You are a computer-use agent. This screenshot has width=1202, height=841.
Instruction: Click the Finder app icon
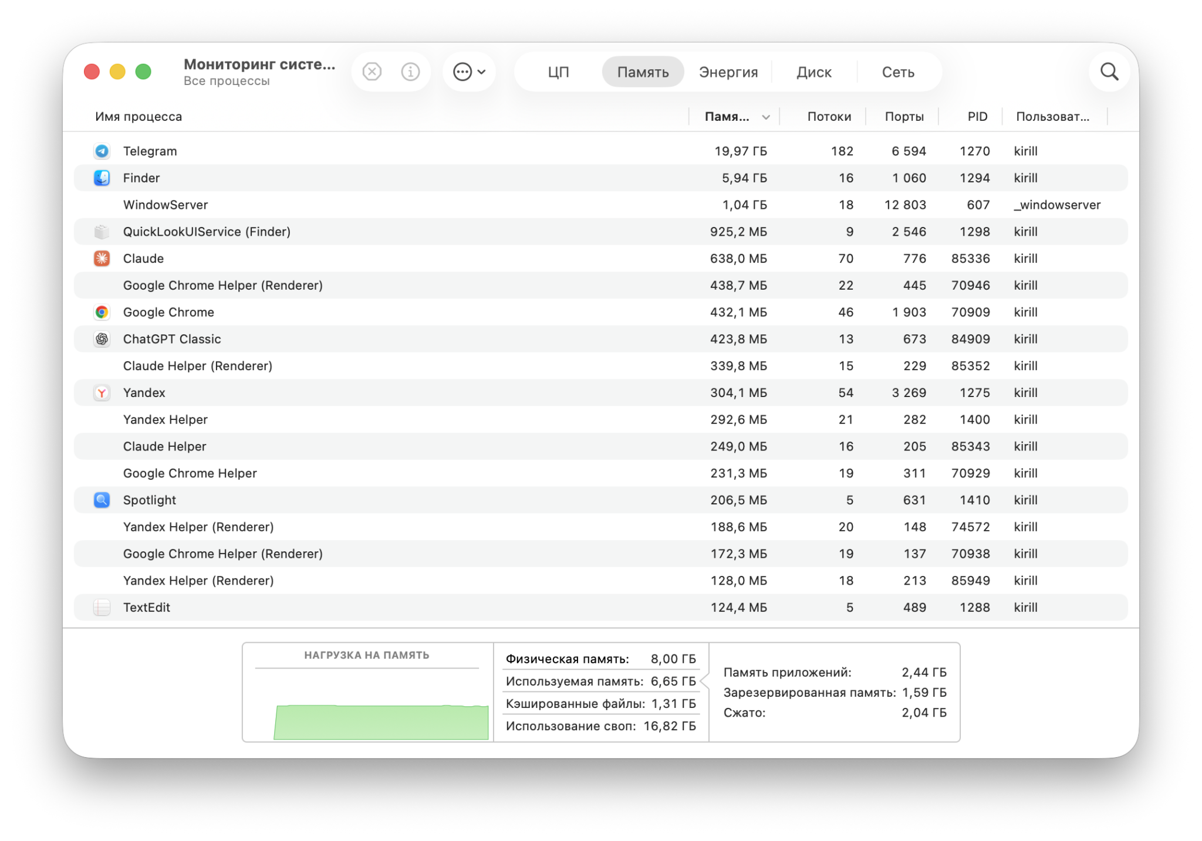(102, 178)
